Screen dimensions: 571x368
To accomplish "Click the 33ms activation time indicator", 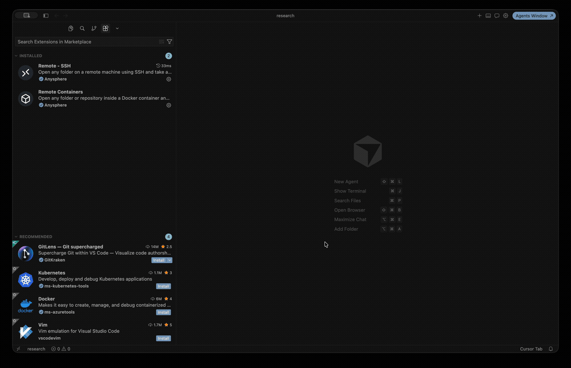I will (163, 66).
